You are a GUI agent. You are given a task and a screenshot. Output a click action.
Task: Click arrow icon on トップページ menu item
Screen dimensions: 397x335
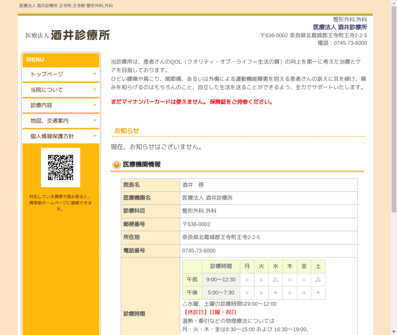[x=95, y=74]
